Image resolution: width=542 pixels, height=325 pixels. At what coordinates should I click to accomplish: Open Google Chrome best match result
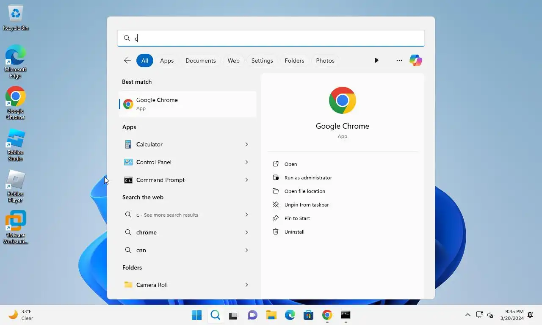[188, 104]
